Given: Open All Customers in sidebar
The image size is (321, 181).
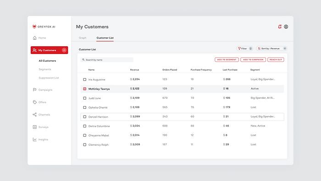Looking at the screenshot, I should [47, 61].
